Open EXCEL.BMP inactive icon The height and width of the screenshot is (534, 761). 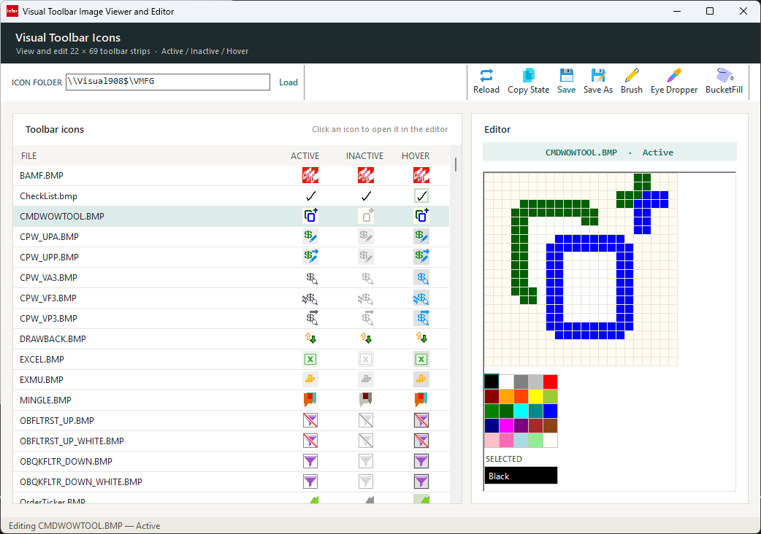pos(365,359)
